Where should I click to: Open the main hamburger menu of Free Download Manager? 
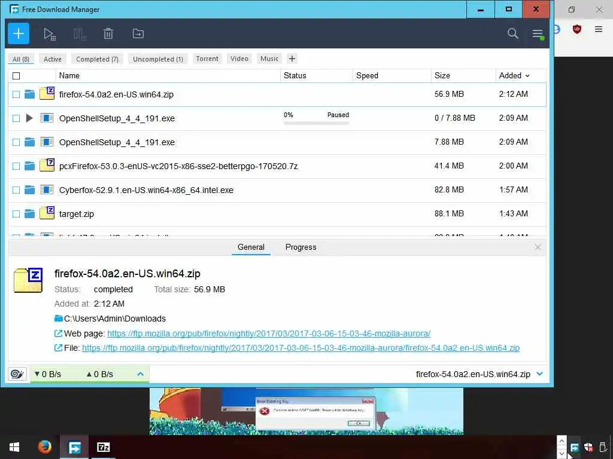pyautogui.click(x=538, y=34)
